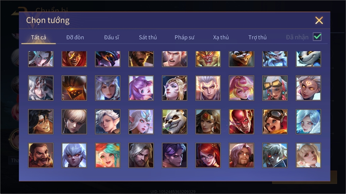346x194 pixels.
Task: Pick The Flash hero in red mask
Action: pyautogui.click(x=241, y=122)
